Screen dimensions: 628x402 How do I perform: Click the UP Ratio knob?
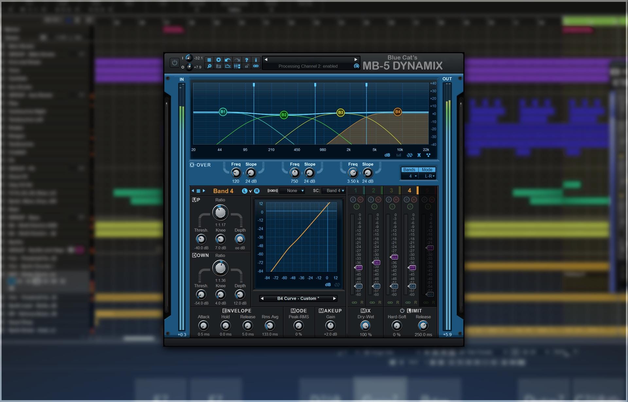tap(220, 212)
